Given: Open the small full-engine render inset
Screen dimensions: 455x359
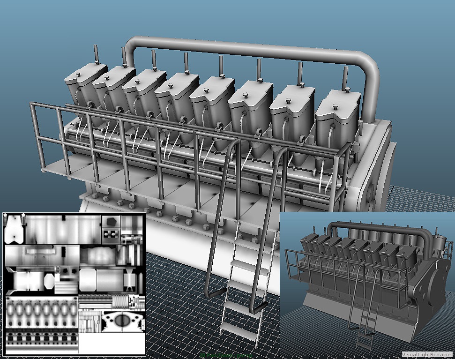Looking at the screenshot, I should (367, 285).
